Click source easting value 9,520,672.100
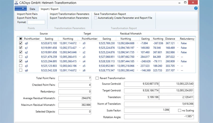Image resolution: width=213 pixels, height=123 pixels. coord(49,43)
